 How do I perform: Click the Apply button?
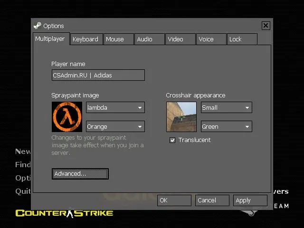point(250,200)
